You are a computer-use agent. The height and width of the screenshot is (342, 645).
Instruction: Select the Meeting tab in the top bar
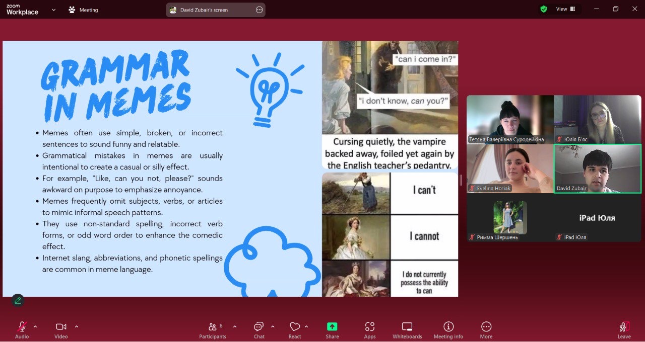pyautogui.click(x=84, y=10)
